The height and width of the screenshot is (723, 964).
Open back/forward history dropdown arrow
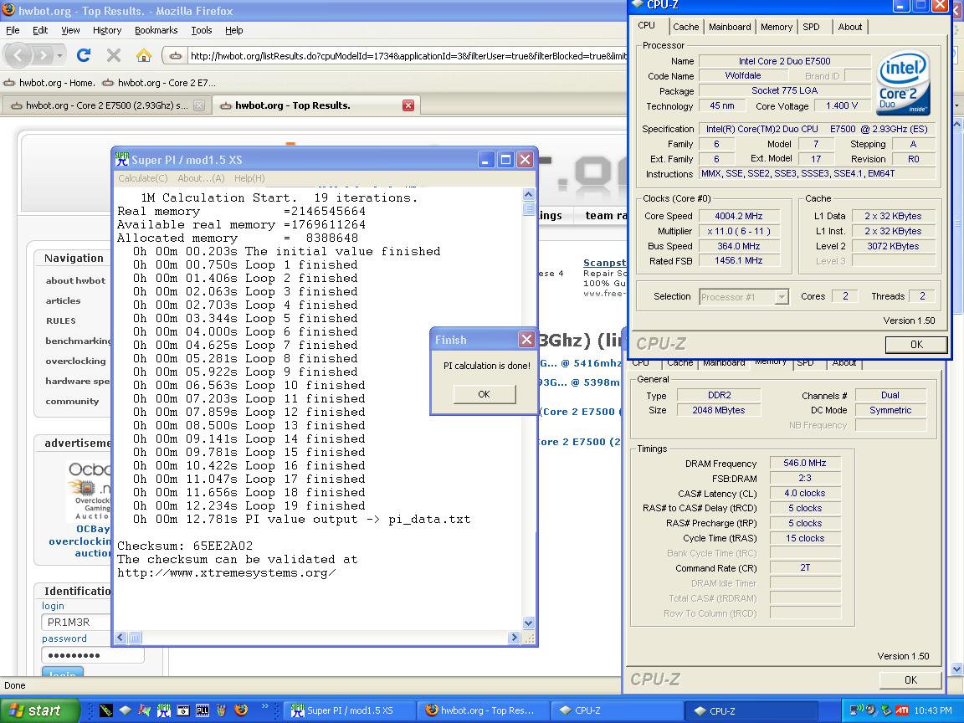(59, 56)
